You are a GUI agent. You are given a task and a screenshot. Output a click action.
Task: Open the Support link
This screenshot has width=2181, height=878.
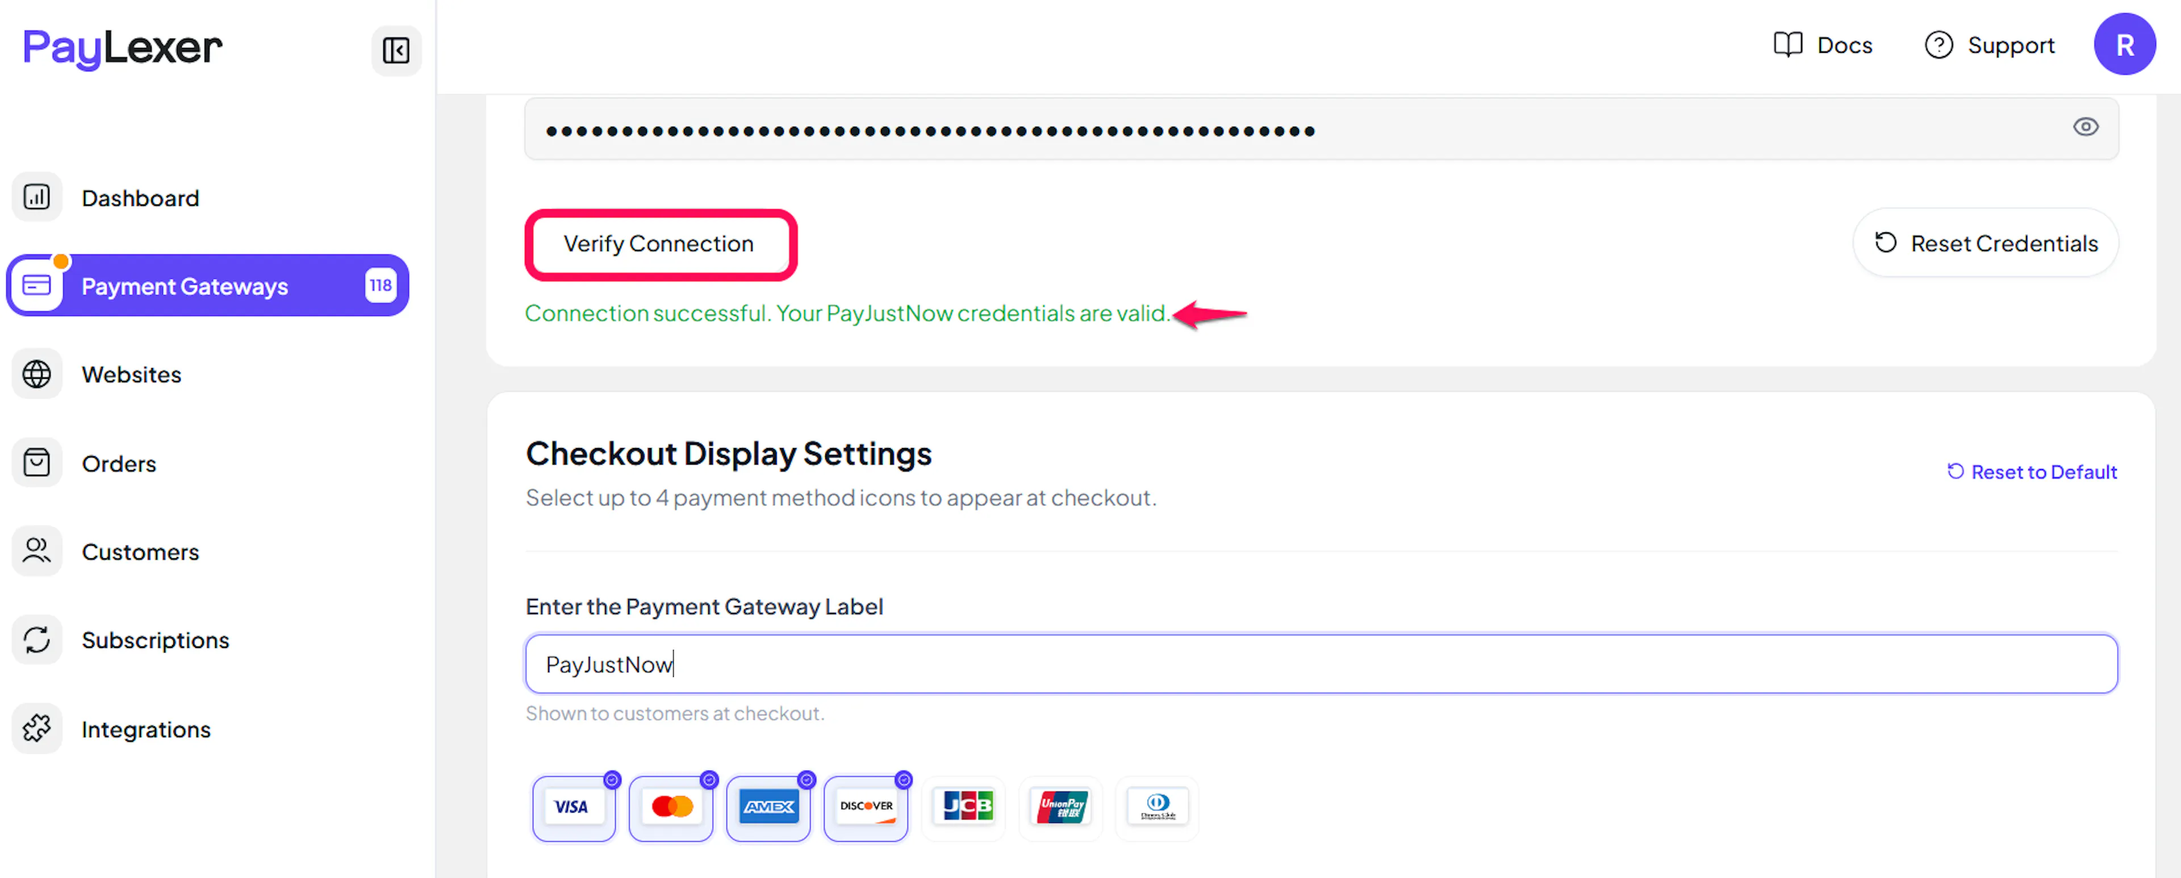click(1989, 45)
